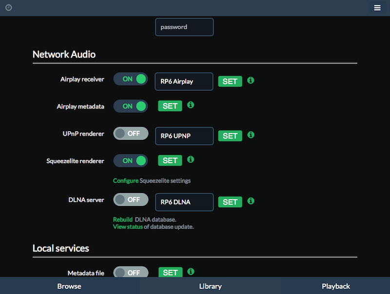
Task: Disable the Squeezelite renderer toggle
Action: tap(131, 161)
